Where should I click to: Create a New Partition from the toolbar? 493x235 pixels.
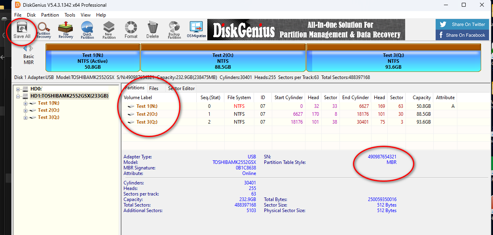[x=109, y=30]
